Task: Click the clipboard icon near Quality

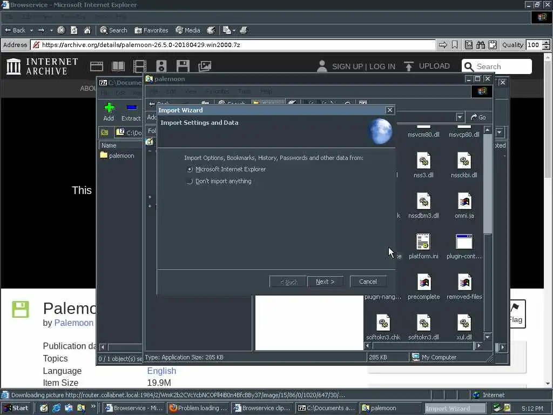Action: pos(493,45)
